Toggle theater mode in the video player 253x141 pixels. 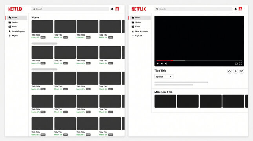[x=236, y=63]
